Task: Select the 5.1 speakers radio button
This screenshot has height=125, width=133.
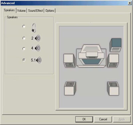Action: [x=24, y=60]
